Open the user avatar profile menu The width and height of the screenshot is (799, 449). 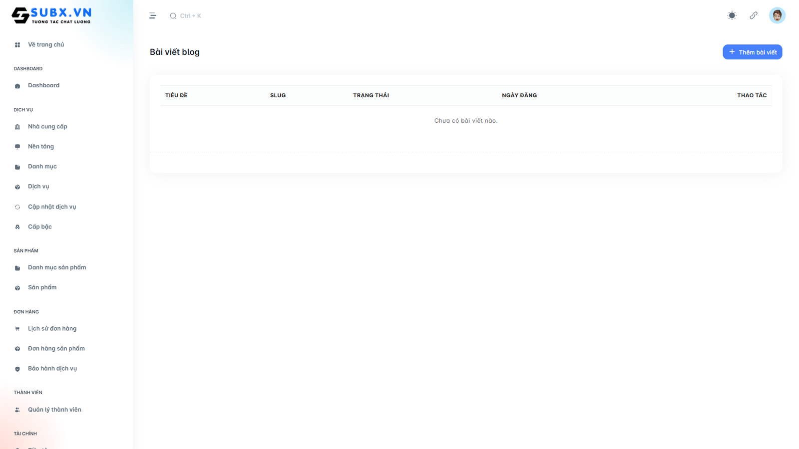point(777,15)
